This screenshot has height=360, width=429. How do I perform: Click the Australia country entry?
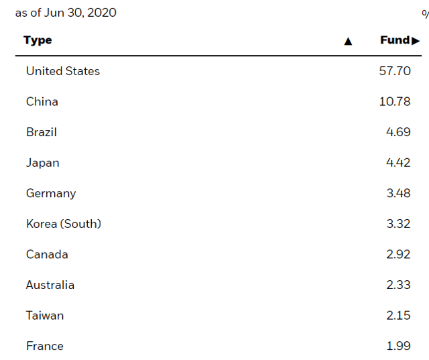(50, 285)
